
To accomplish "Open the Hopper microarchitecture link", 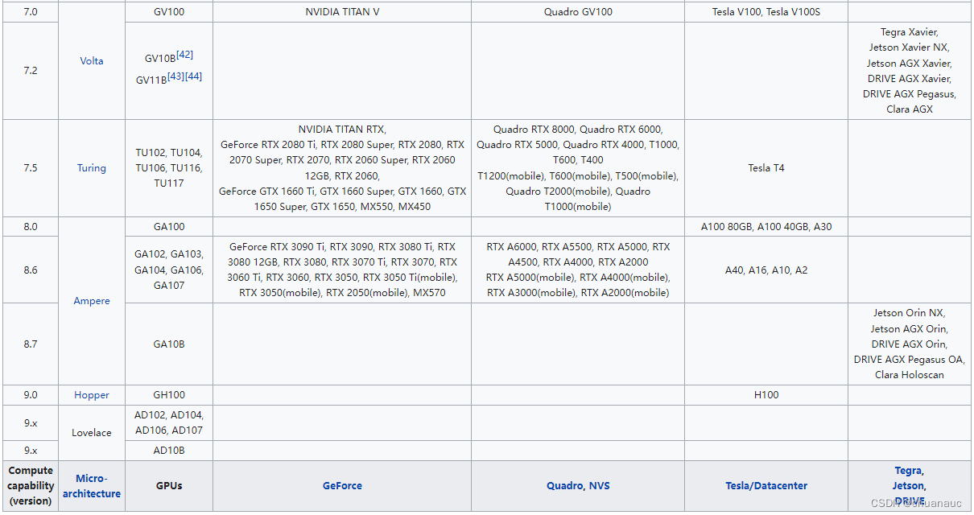I will (x=92, y=395).
